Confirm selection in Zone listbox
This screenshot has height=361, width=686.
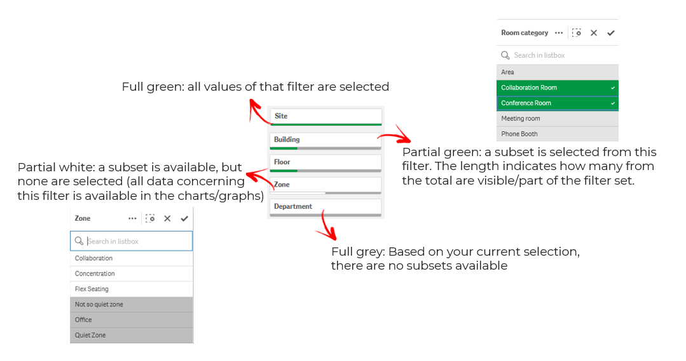click(184, 218)
